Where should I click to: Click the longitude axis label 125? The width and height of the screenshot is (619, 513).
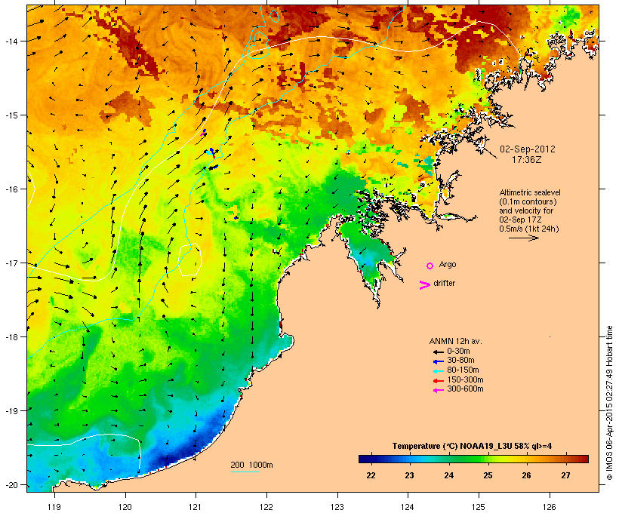479,507
